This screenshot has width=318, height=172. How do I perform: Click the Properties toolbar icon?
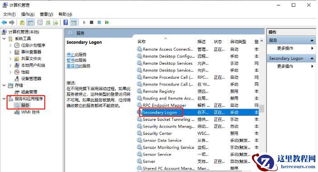(40, 22)
